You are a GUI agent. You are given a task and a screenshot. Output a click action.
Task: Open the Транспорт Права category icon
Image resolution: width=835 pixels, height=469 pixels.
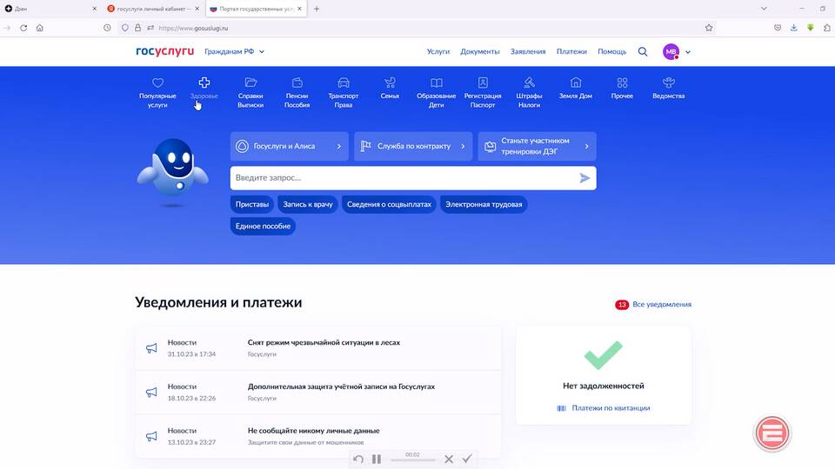344,83
